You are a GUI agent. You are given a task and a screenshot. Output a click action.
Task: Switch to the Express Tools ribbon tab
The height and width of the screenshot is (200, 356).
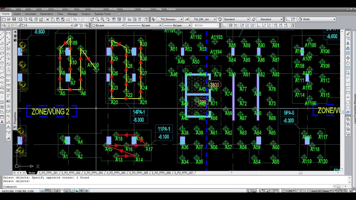(x=102, y=14)
